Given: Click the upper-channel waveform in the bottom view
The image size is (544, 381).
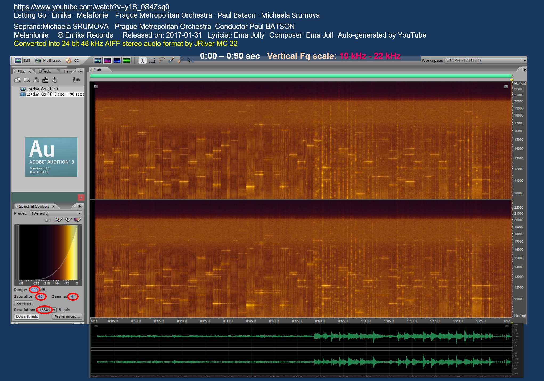Looking at the screenshot, I should point(301,336).
